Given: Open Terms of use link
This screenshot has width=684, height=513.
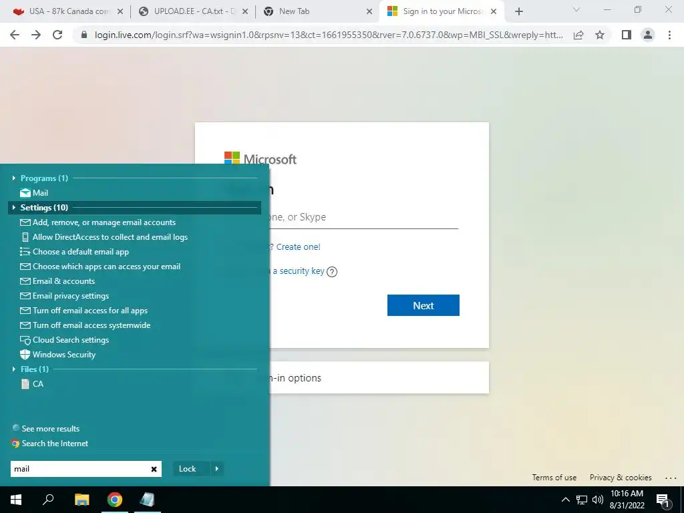Looking at the screenshot, I should pos(554,477).
